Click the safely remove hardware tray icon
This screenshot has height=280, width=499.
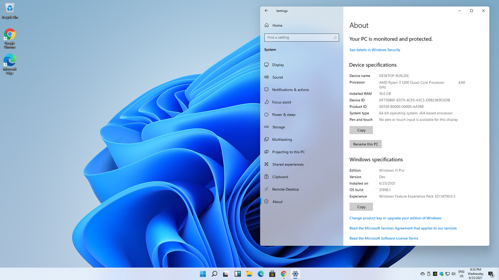[429, 274]
